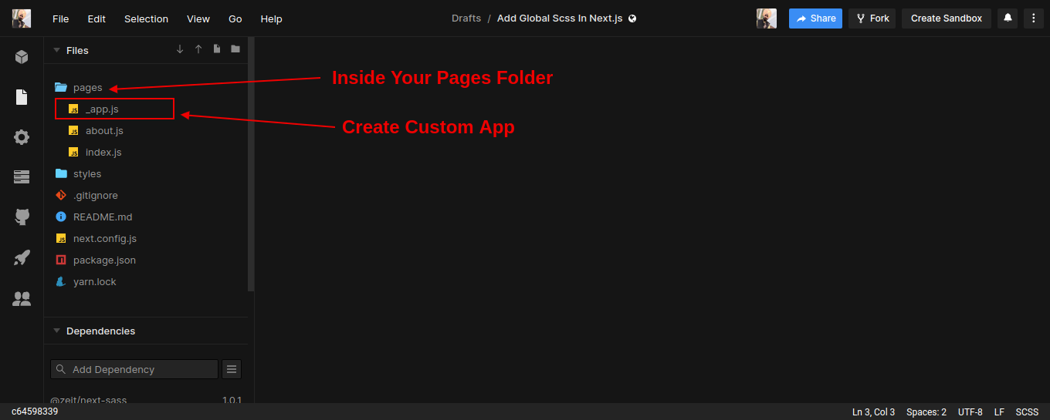Open the GitHub sidebar icon
The height and width of the screenshot is (420, 1050).
22,217
